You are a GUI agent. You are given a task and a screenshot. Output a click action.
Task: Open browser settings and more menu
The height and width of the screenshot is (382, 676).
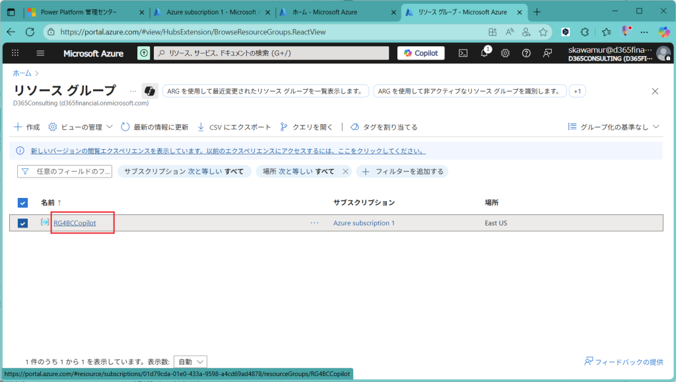coord(644,32)
